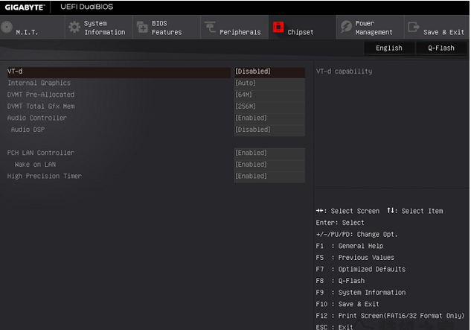Open the Internal Graphics Auto option

click(x=270, y=83)
